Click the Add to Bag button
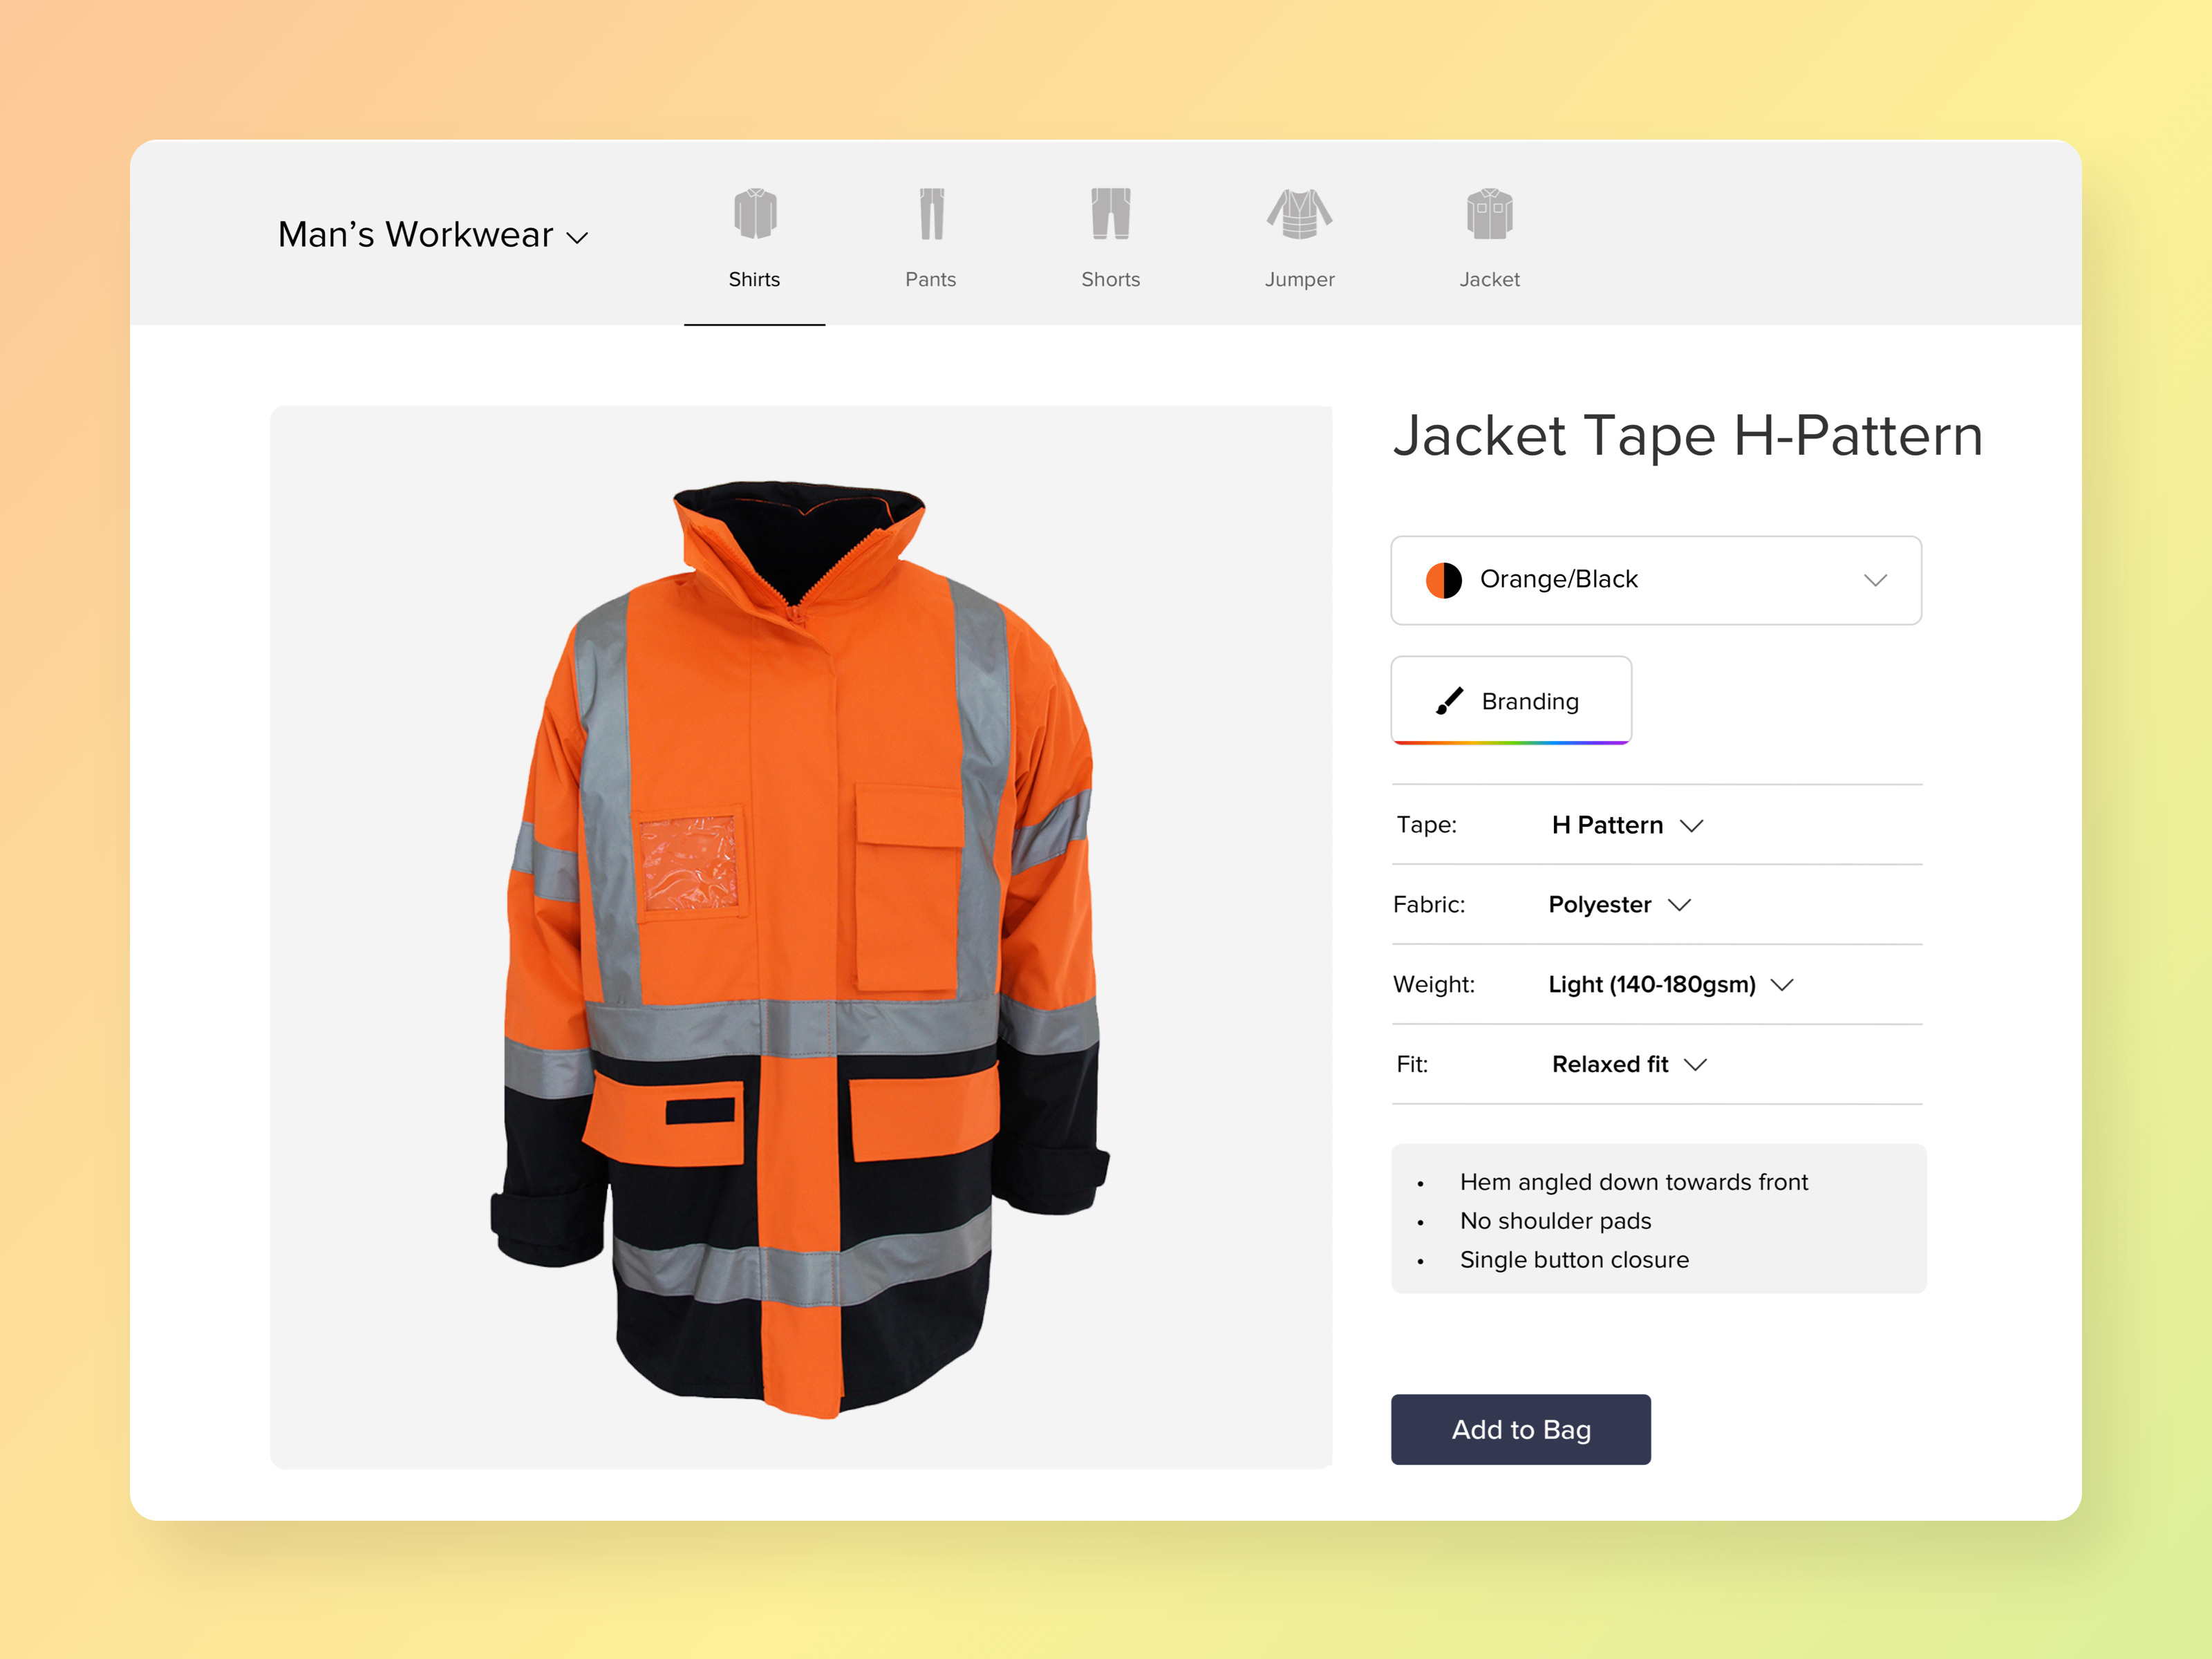2212x1659 pixels. pos(1520,1429)
